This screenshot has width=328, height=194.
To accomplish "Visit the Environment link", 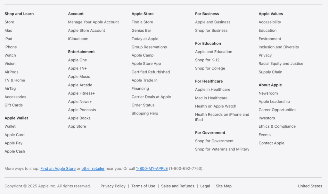I will (x=270, y=39).
